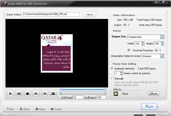The height and width of the screenshot is (116, 171).
Task: Click the playback progress bar
Action: coord(83,93)
